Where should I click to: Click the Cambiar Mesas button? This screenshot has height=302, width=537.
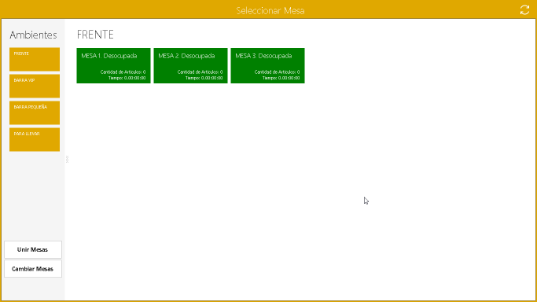coord(33,269)
